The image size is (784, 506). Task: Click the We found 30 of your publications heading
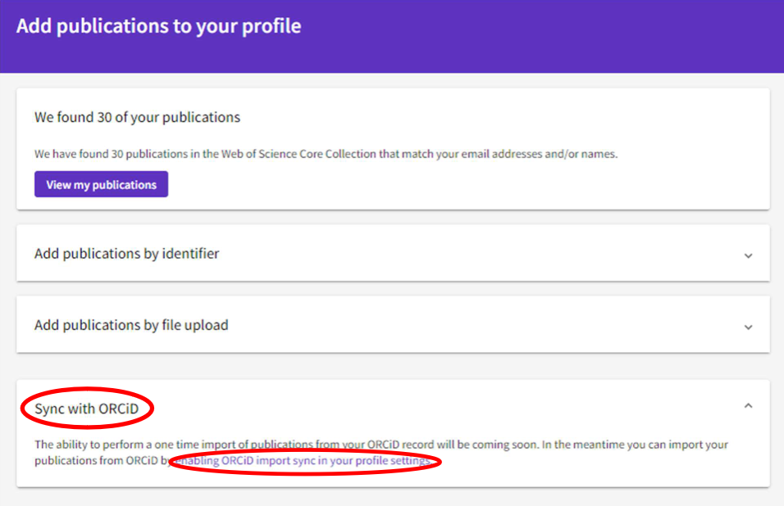point(137,117)
